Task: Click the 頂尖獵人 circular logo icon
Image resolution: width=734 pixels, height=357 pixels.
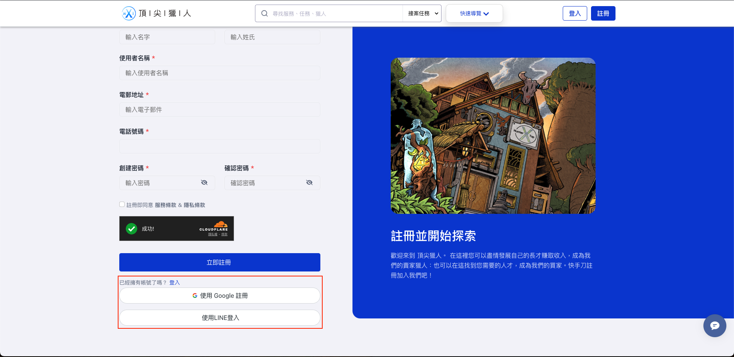Action: click(x=129, y=13)
